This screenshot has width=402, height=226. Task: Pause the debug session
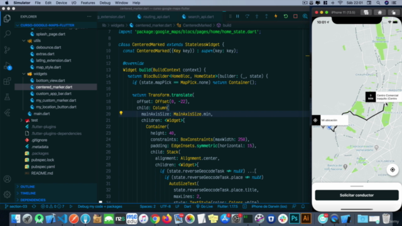coord(237,16)
